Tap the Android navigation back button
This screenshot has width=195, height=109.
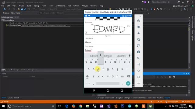tap(94, 91)
